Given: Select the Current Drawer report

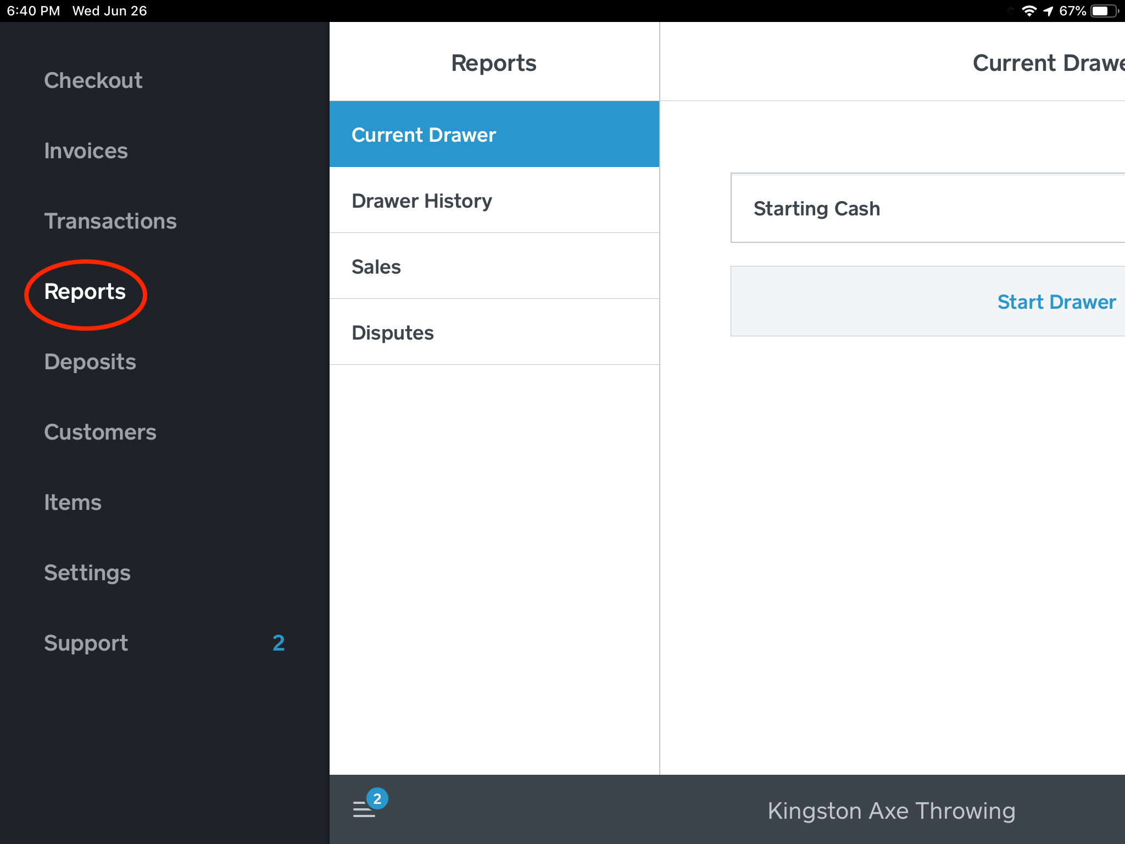Looking at the screenshot, I should click(494, 135).
